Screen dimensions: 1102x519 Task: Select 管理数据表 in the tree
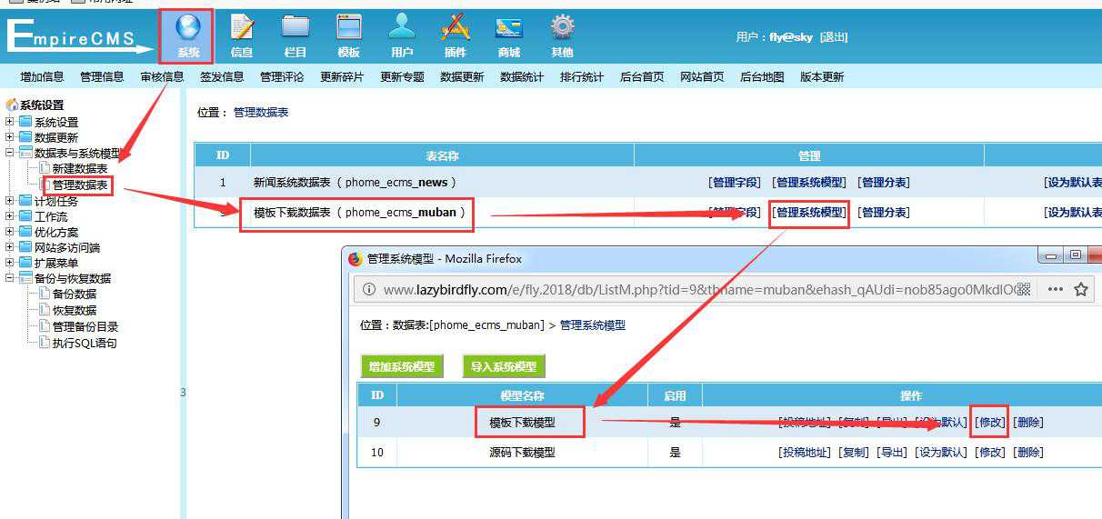[80, 185]
